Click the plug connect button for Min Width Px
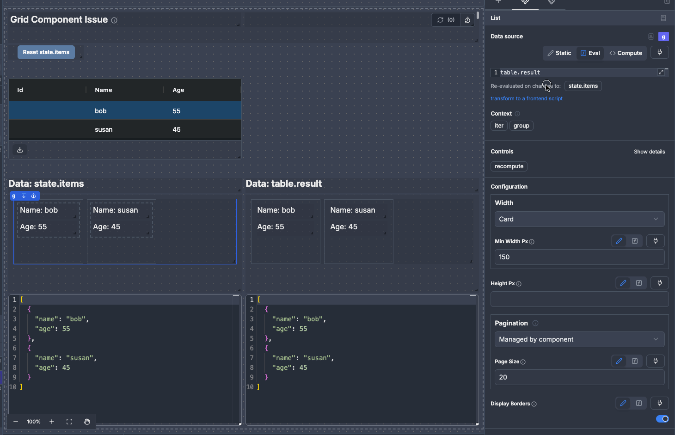The height and width of the screenshot is (435, 675). (656, 241)
